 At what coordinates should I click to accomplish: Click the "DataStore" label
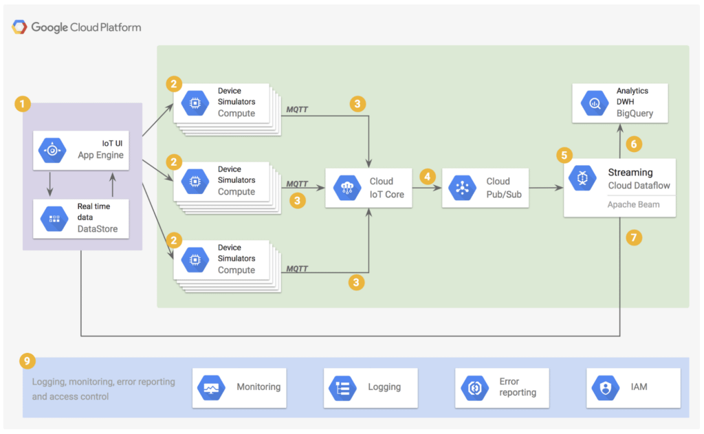click(x=98, y=228)
